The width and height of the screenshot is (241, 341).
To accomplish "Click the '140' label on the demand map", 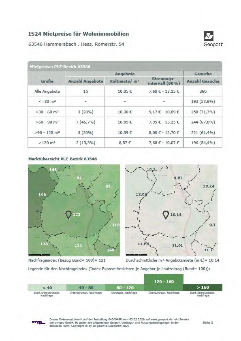I will coord(111,250).
